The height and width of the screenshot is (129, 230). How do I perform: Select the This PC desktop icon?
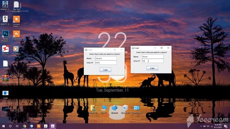[104, 109]
